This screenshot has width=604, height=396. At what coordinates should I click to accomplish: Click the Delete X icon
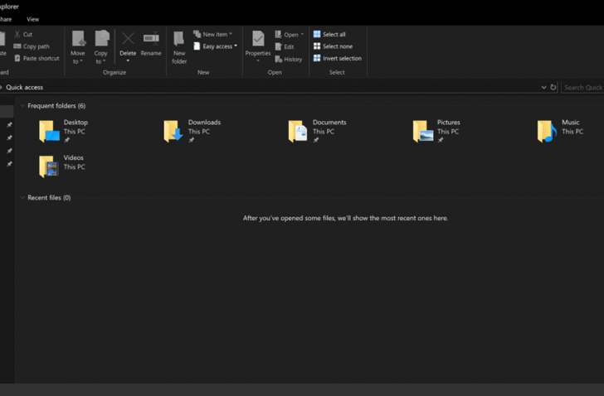click(x=128, y=39)
